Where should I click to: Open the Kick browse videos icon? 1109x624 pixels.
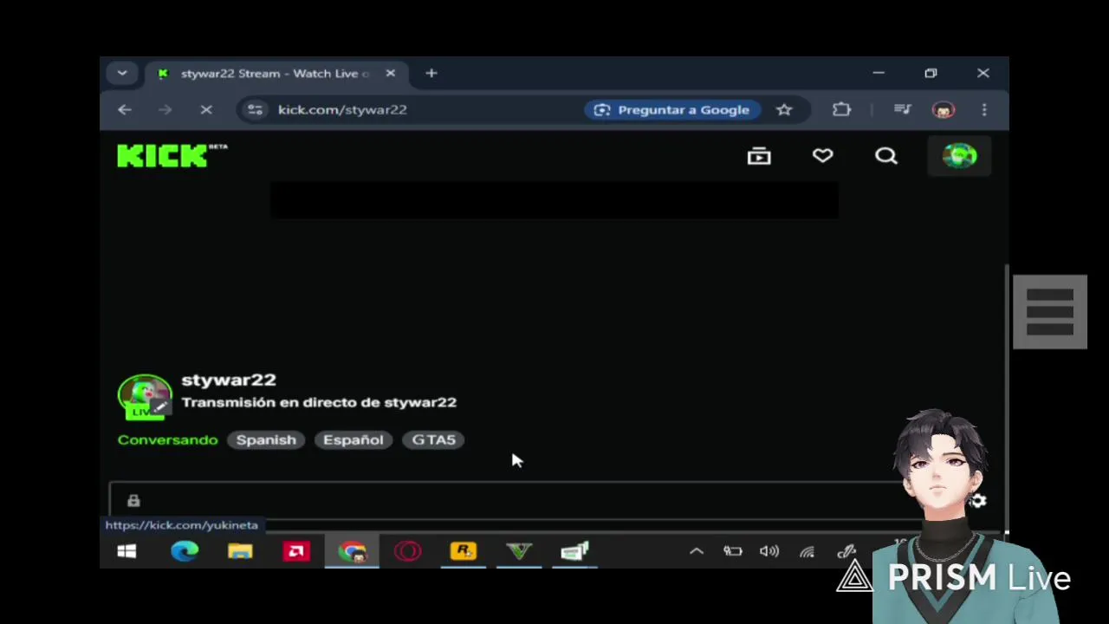pos(759,156)
